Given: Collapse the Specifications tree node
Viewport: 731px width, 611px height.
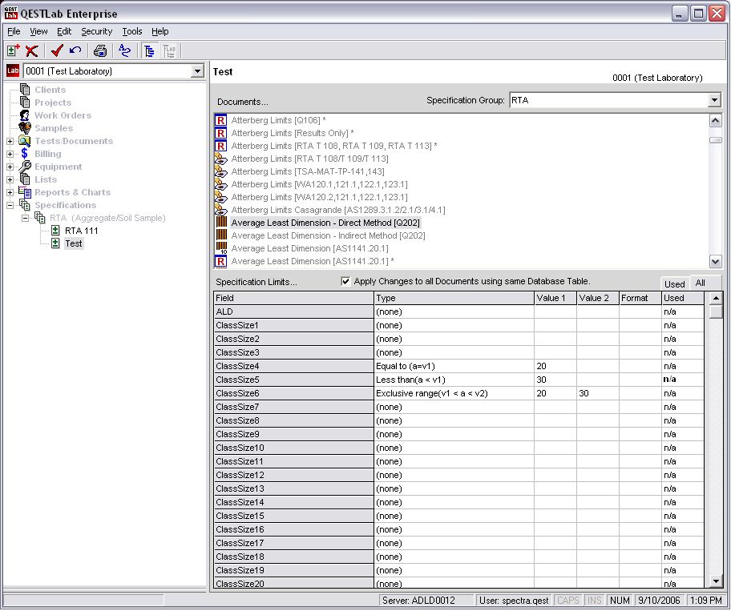Looking at the screenshot, I should 10,205.
